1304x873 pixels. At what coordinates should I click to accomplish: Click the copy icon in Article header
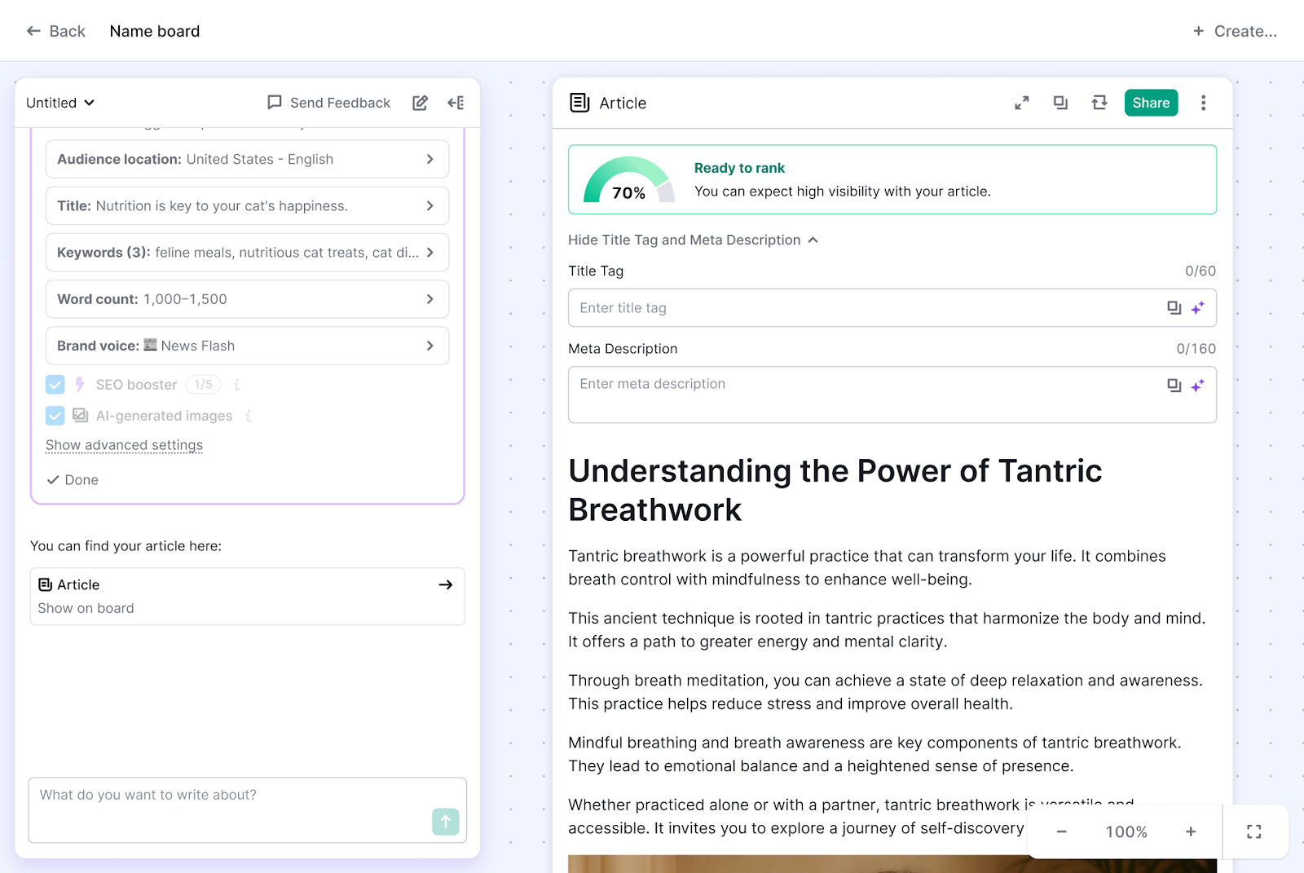point(1060,103)
